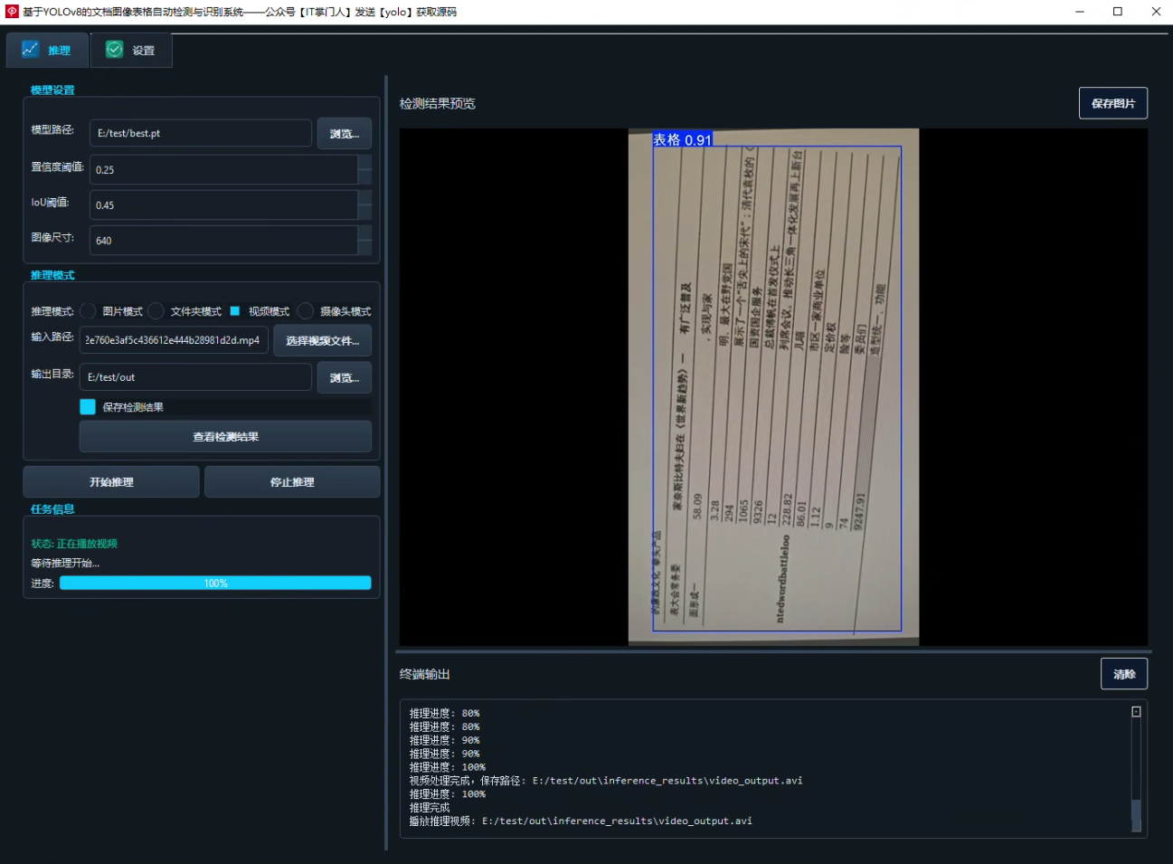Toggle the 保存检测结果 checkbox
Image resolution: width=1173 pixels, height=864 pixels.
click(88, 407)
